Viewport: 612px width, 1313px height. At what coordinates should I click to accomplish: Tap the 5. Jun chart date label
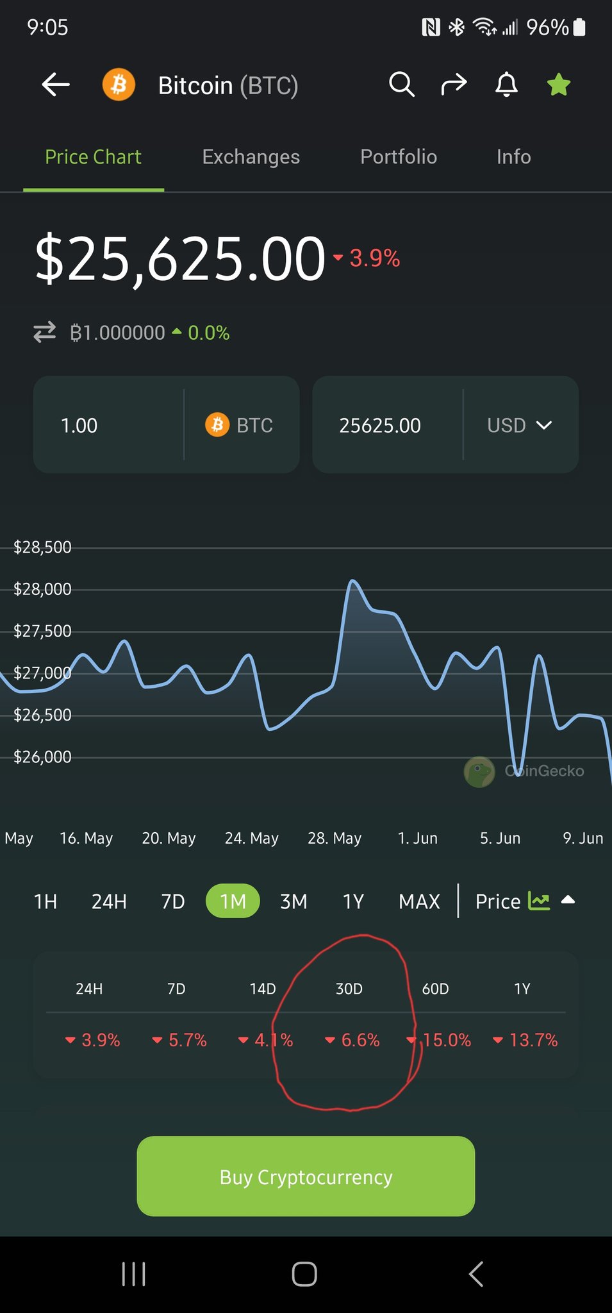[500, 838]
